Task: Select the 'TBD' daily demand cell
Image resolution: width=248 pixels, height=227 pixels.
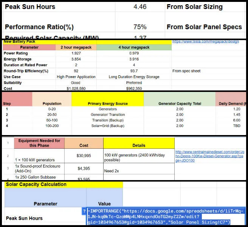Action: pyautogui.click(x=231, y=126)
